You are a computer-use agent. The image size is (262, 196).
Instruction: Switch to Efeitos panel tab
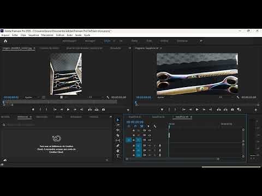click(59, 117)
